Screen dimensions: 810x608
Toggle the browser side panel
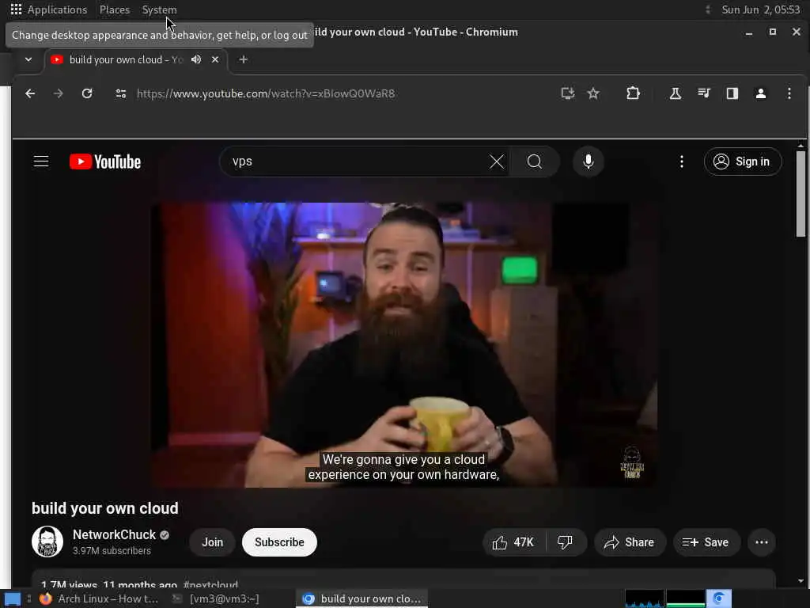tap(732, 93)
